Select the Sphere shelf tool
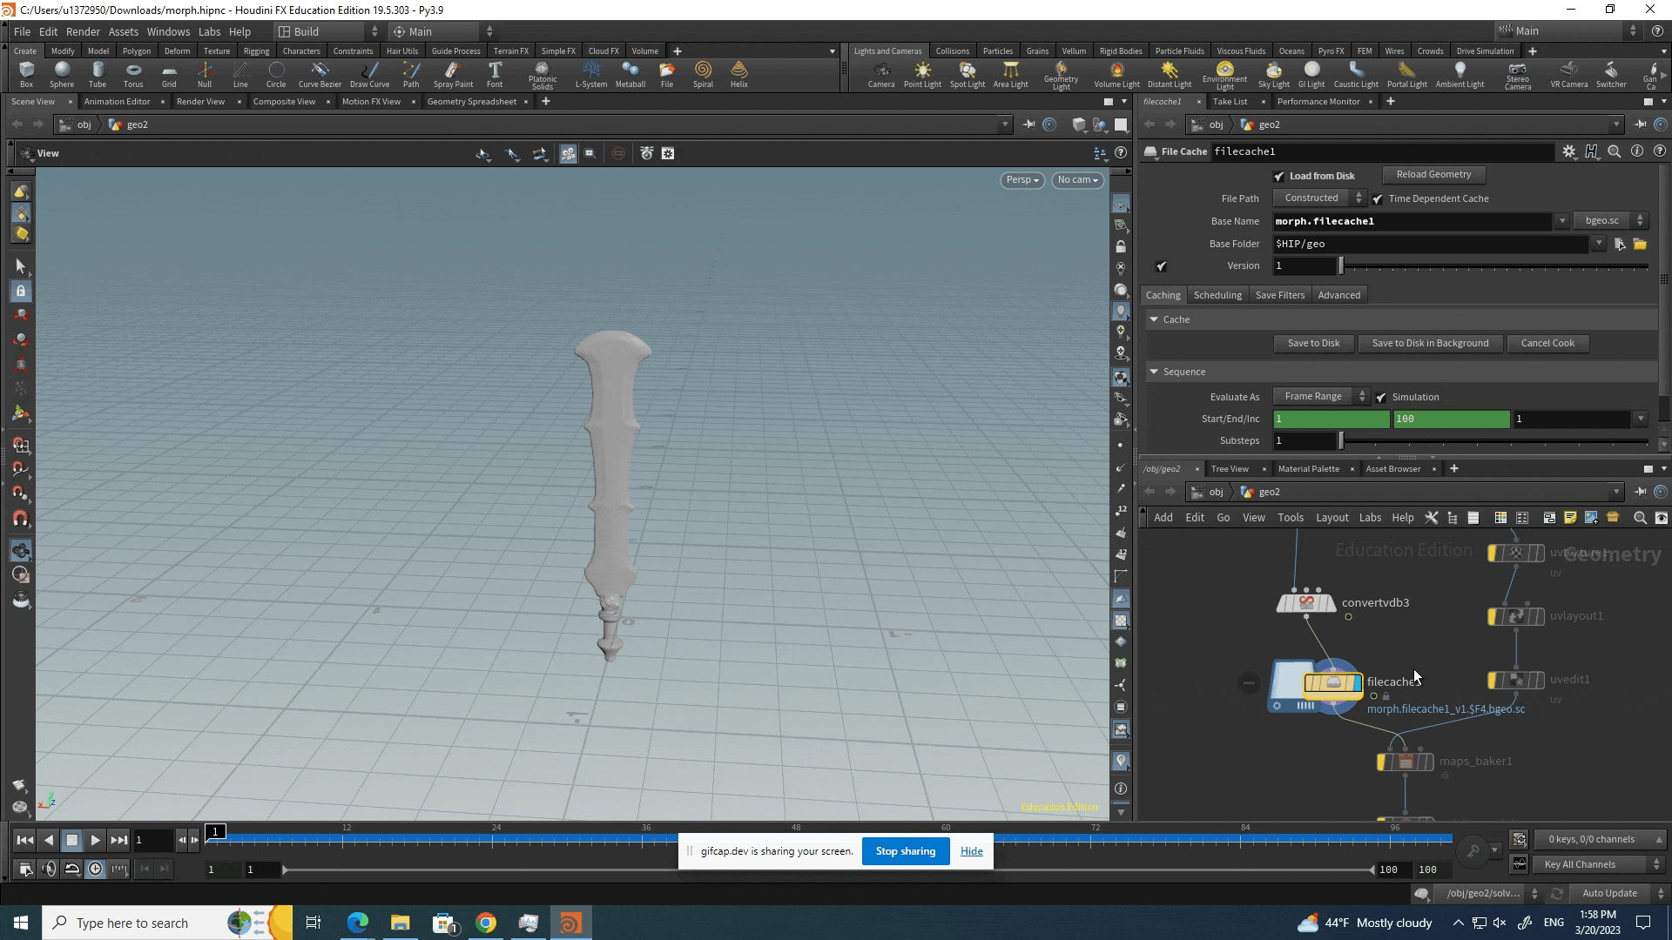Viewport: 1672px width, 940px height. point(62,74)
